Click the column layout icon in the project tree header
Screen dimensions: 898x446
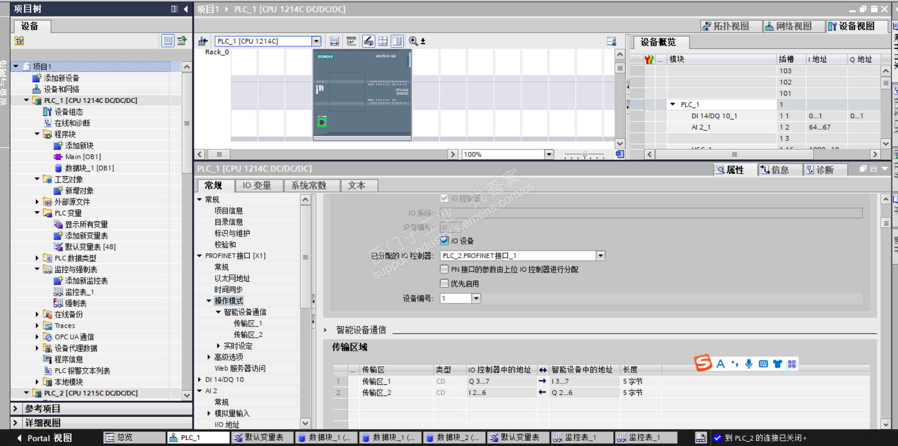click(174, 9)
